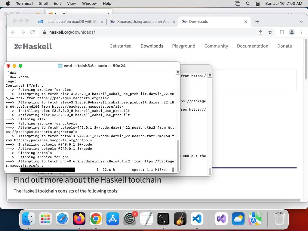The height and width of the screenshot is (231, 308).
Task: Close the Xmonad tab
Action: point(174,22)
